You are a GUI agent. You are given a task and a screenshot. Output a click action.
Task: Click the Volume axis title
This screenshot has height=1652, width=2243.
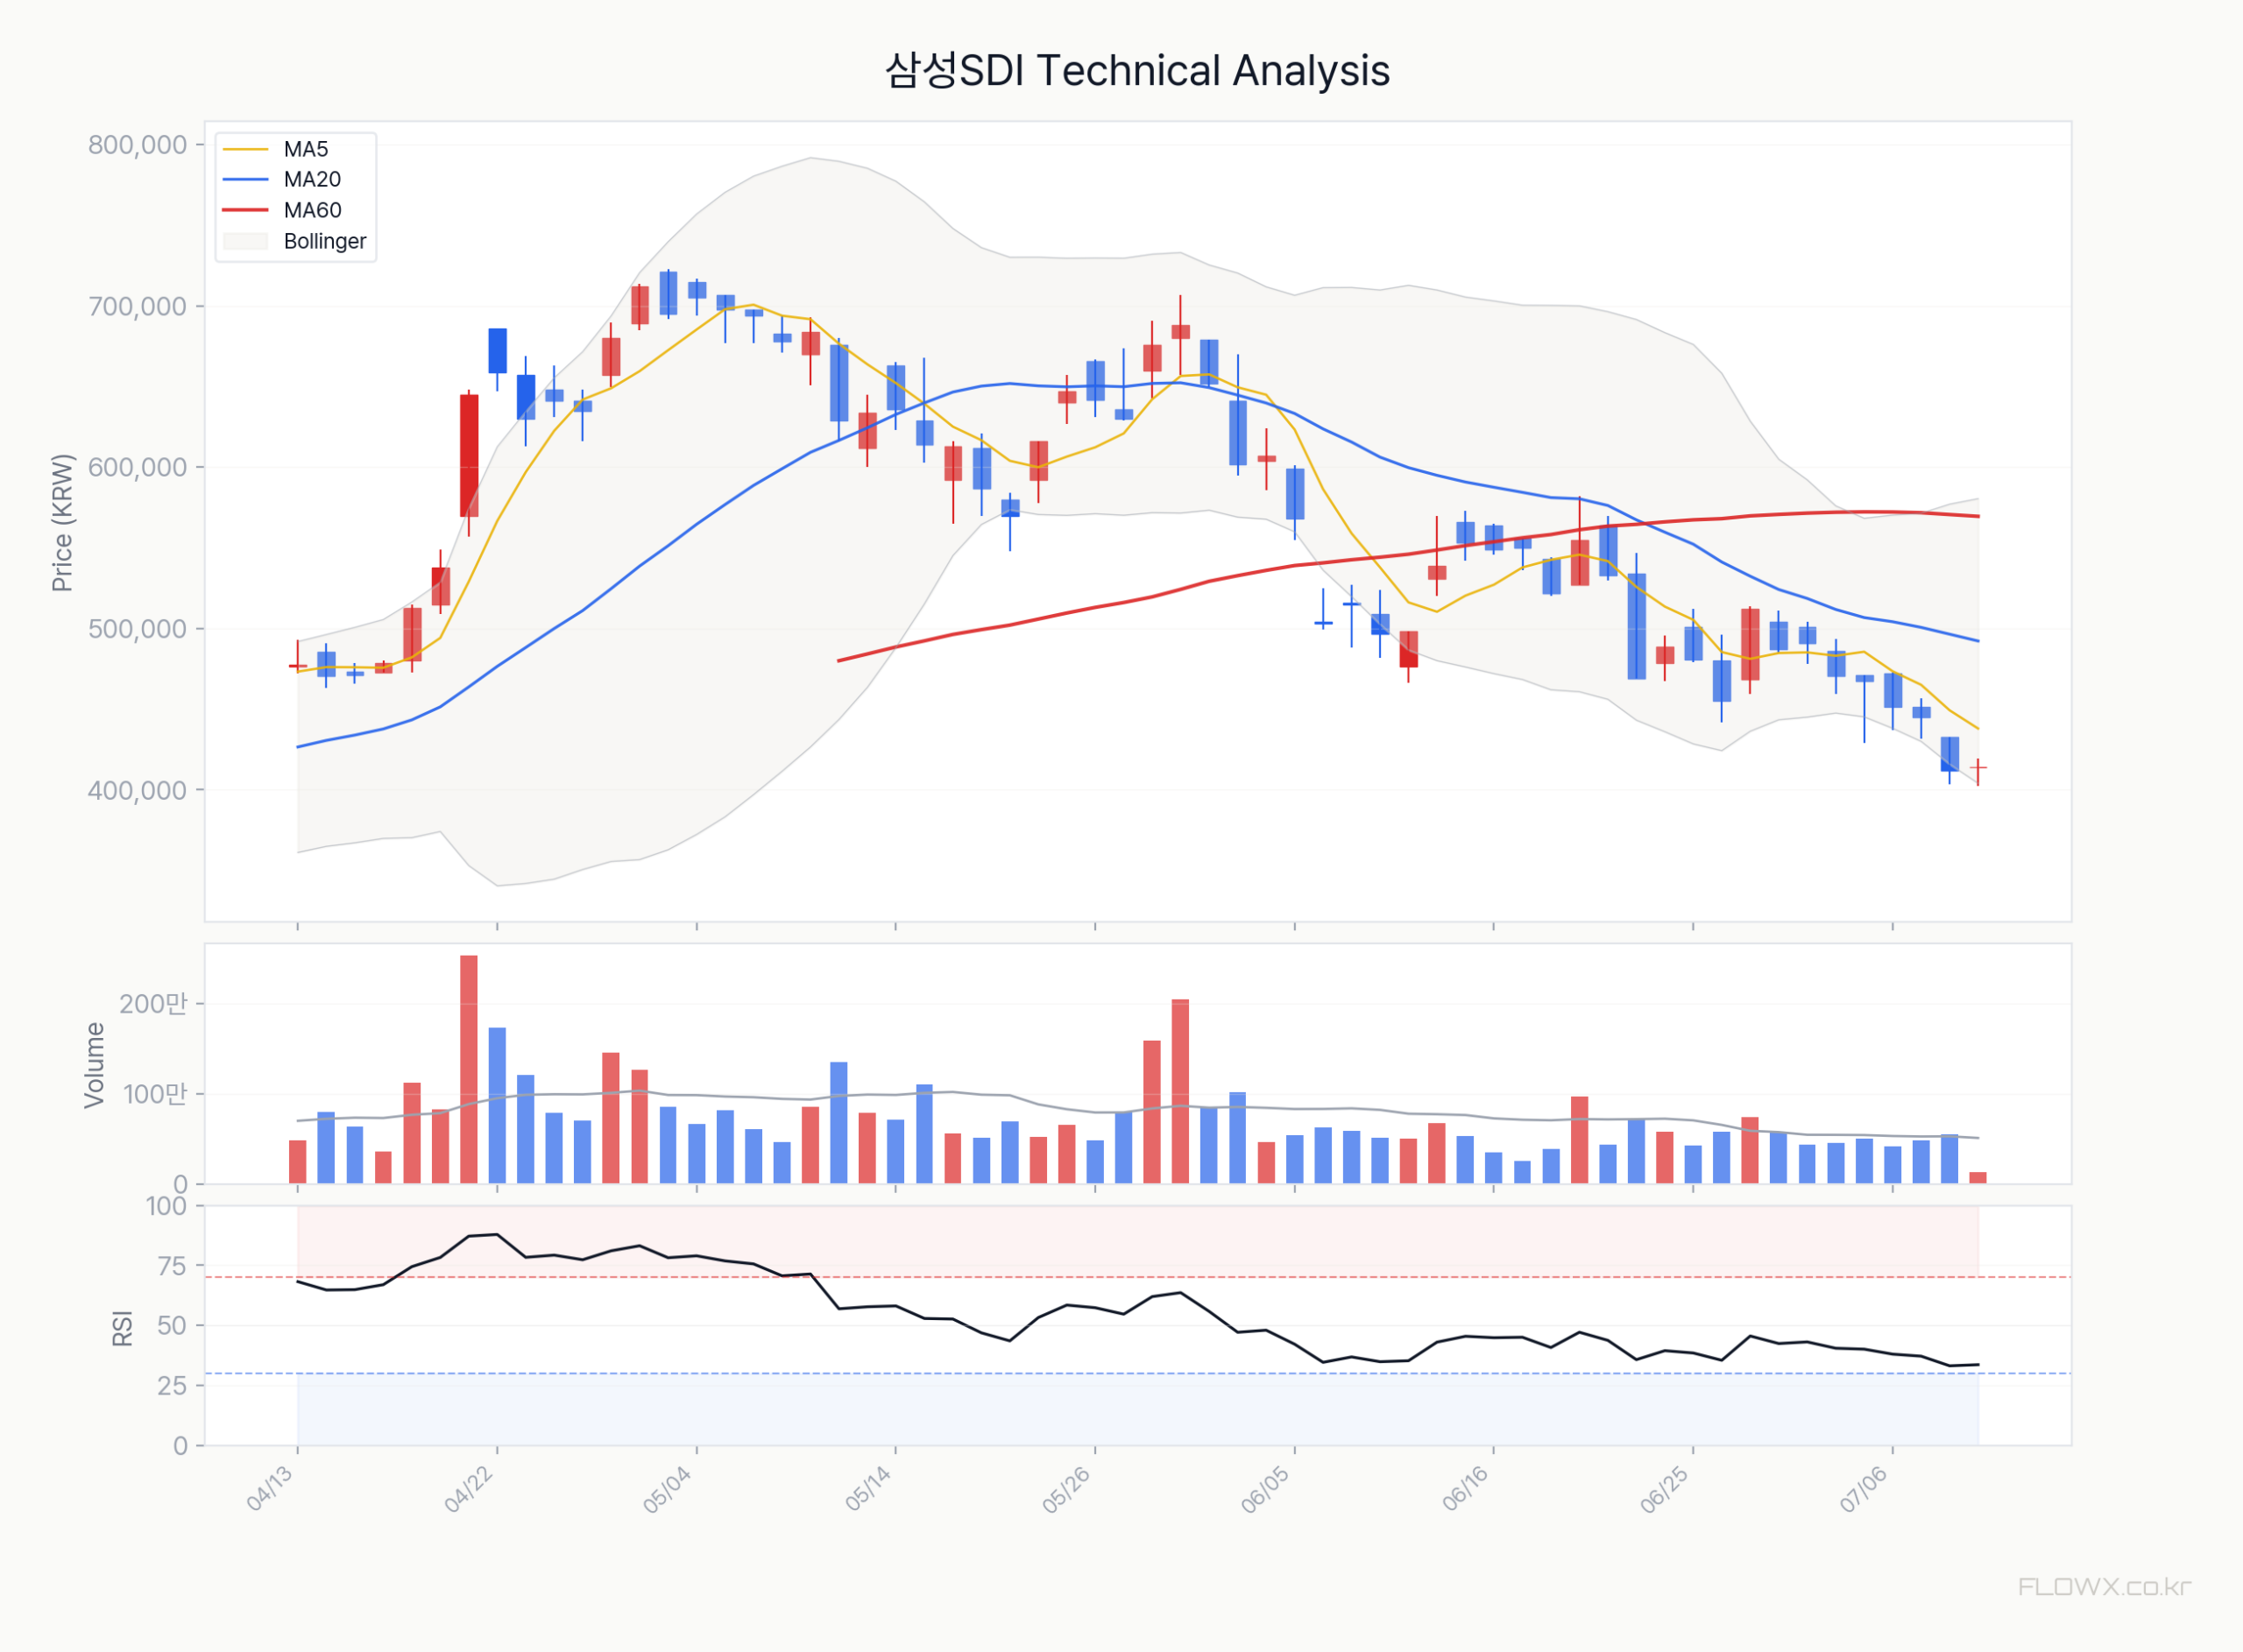pyautogui.click(x=94, y=1065)
